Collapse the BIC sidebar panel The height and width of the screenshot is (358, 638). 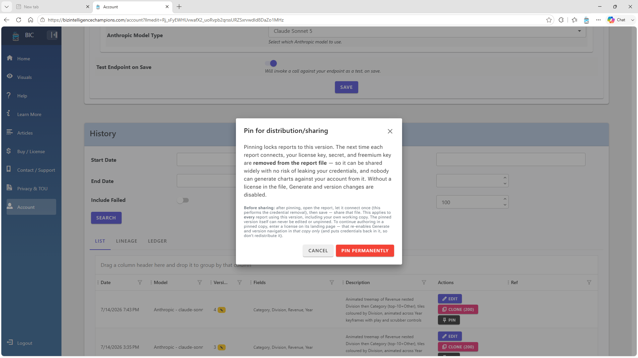(x=52, y=35)
